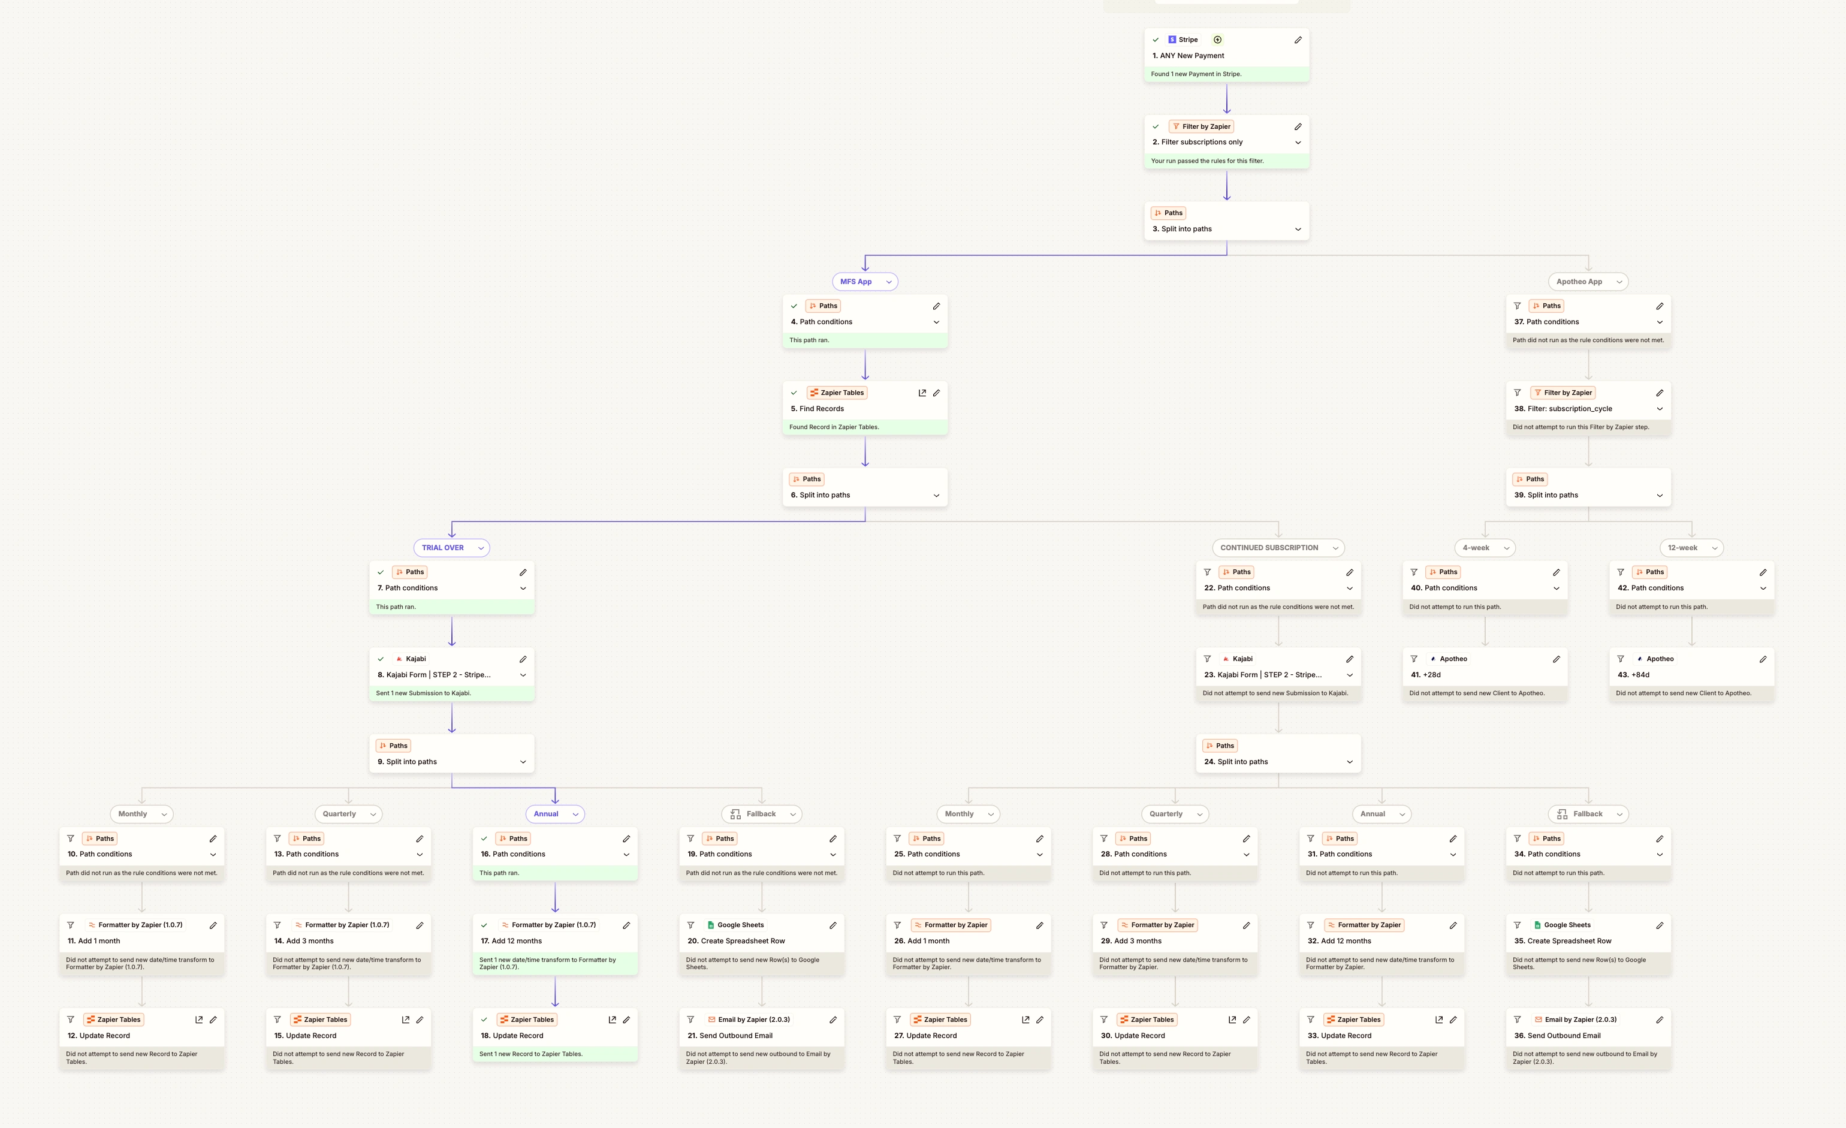The height and width of the screenshot is (1128, 1846).
Task: Click the checkmark on step 16 Path conditions
Action: (x=484, y=838)
